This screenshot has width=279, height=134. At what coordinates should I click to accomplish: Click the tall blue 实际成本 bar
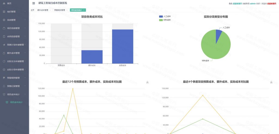click(123, 46)
